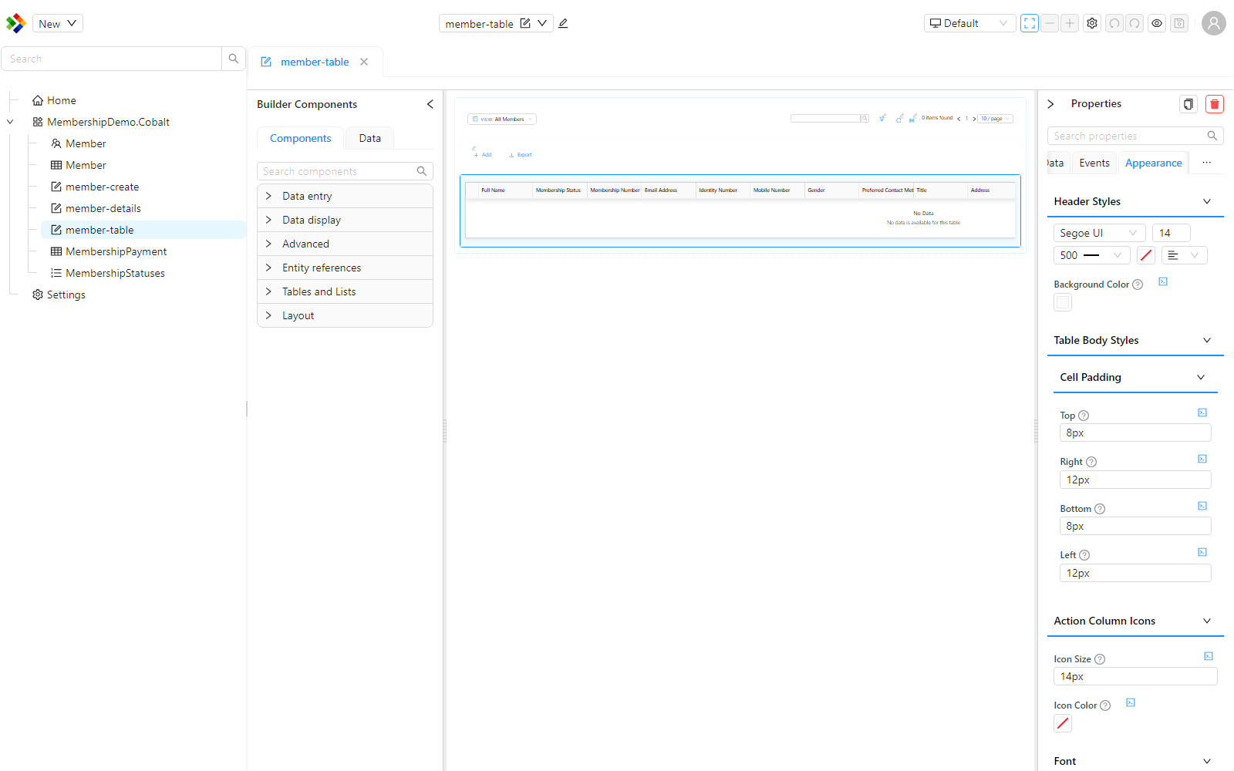Image resolution: width=1234 pixels, height=771 pixels.
Task: Open the more tabs ellipsis in Properties
Action: [x=1206, y=163]
